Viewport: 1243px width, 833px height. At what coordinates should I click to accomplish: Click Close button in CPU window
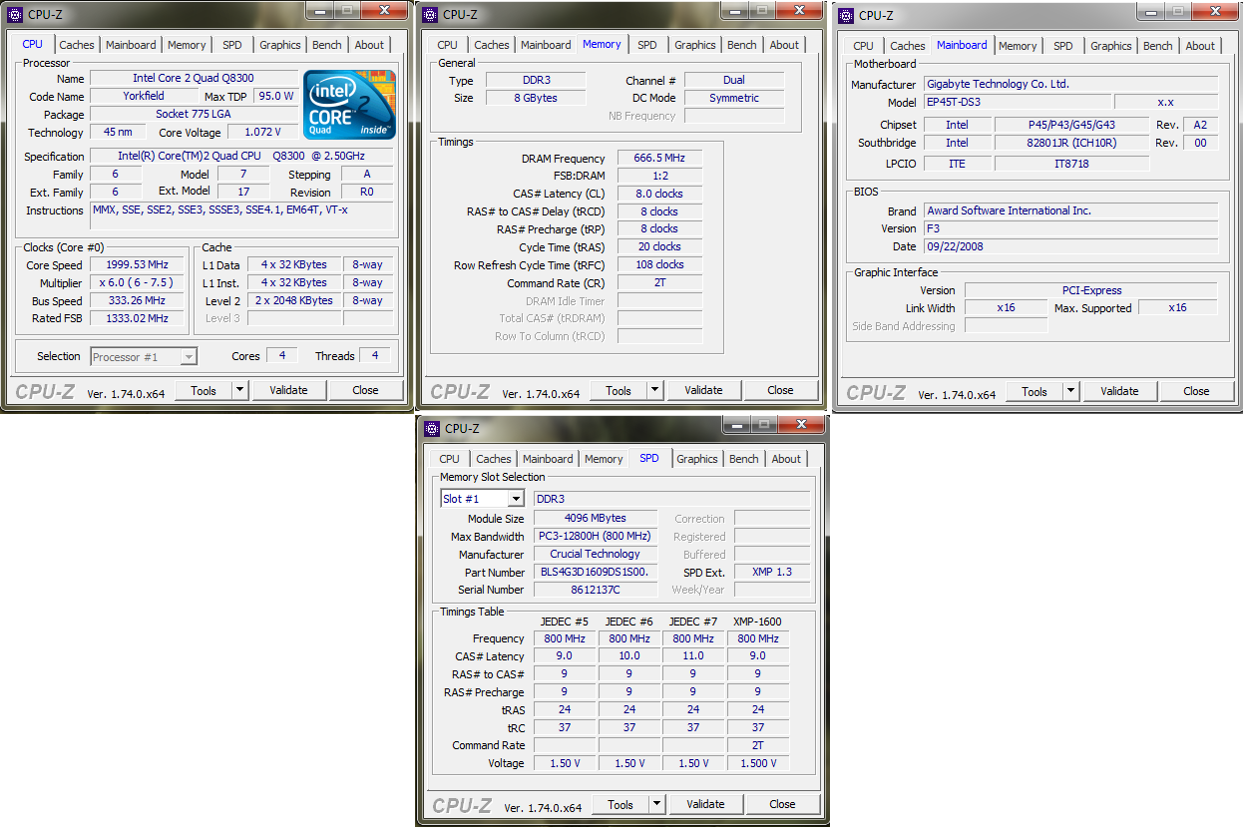tap(366, 391)
